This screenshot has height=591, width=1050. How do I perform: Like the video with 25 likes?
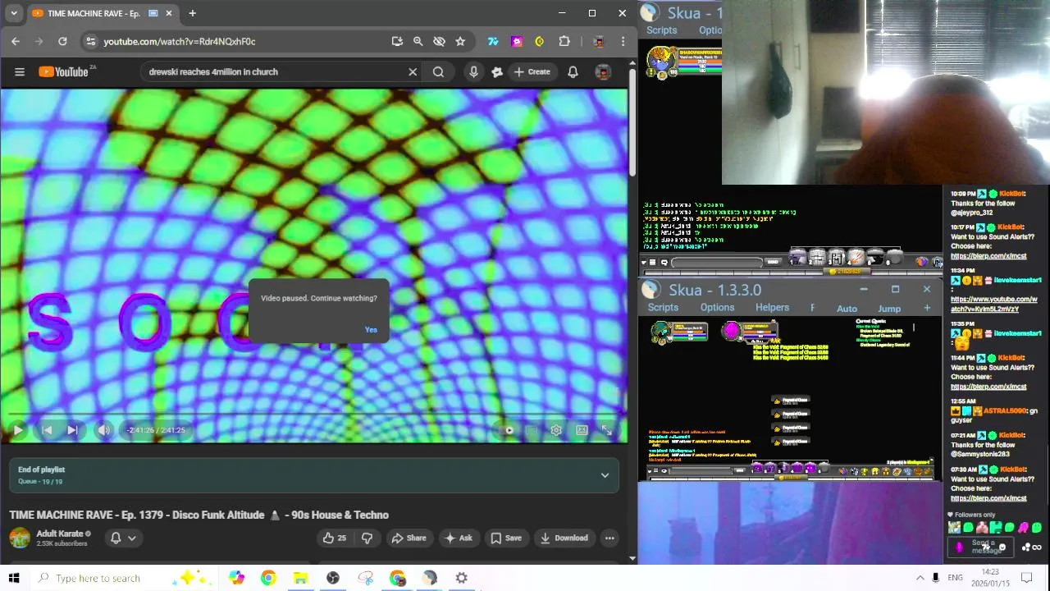pos(335,538)
